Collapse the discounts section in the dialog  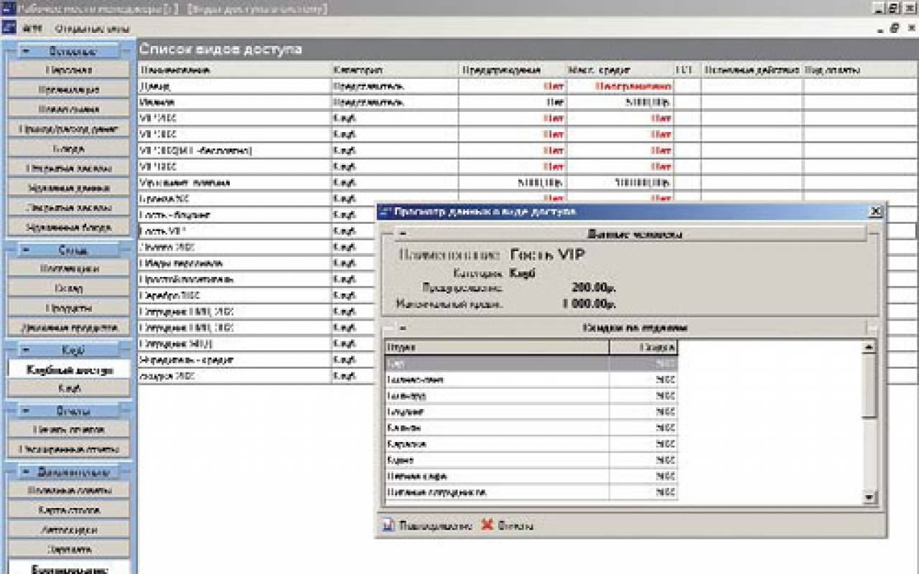pos(403,328)
